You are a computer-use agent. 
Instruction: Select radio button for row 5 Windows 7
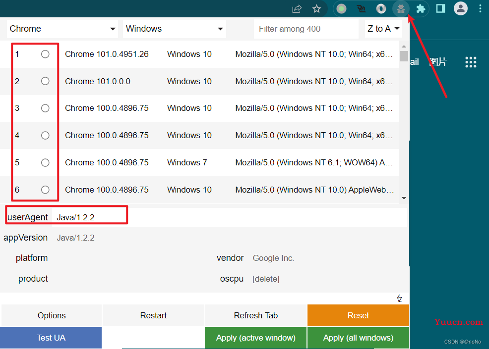[x=45, y=162]
